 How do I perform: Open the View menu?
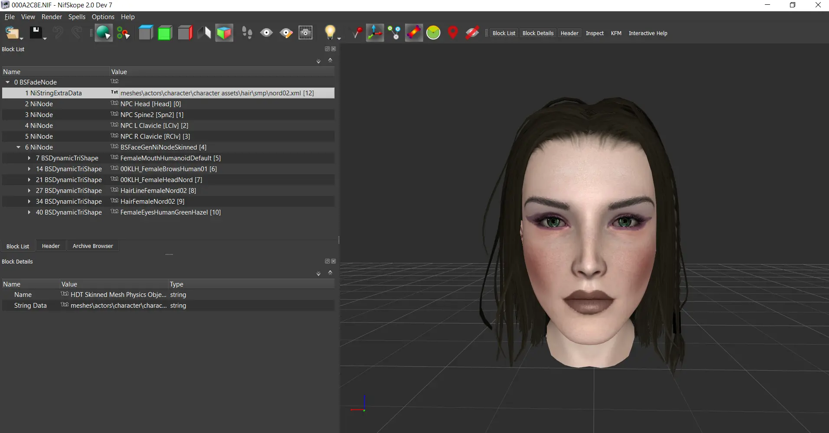coord(28,17)
